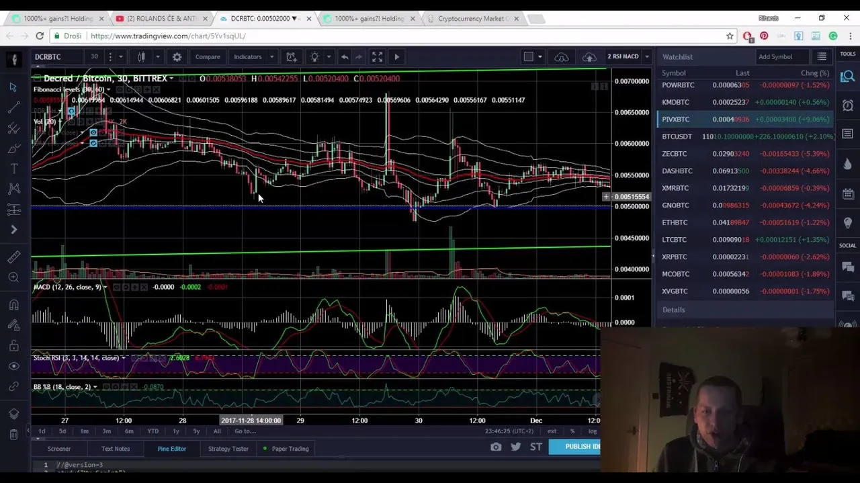Viewport: 860px width, 483px height.
Task: Open the watchlist chart-search sidebar icon
Action: 848,77
